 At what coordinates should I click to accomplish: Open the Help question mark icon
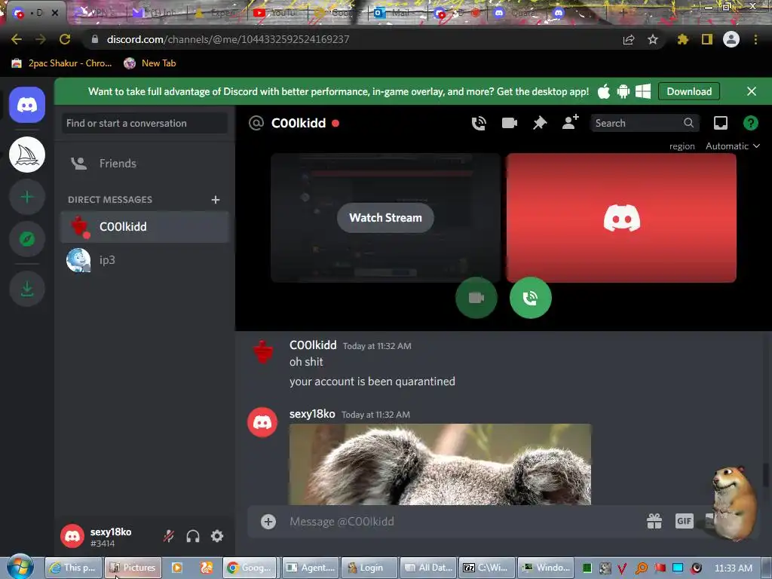750,123
